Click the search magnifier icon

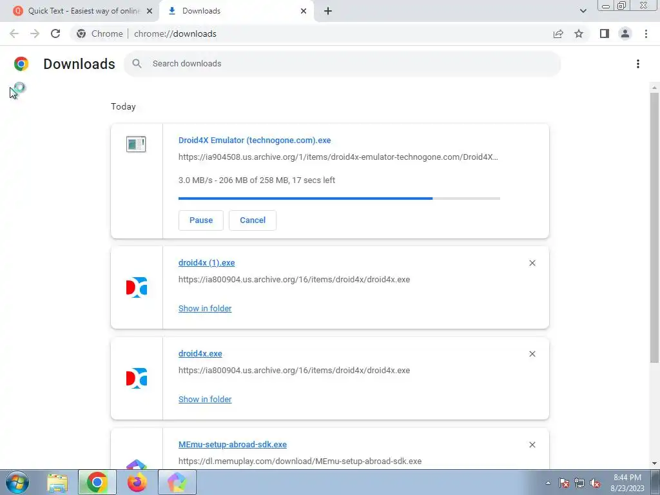tap(137, 64)
